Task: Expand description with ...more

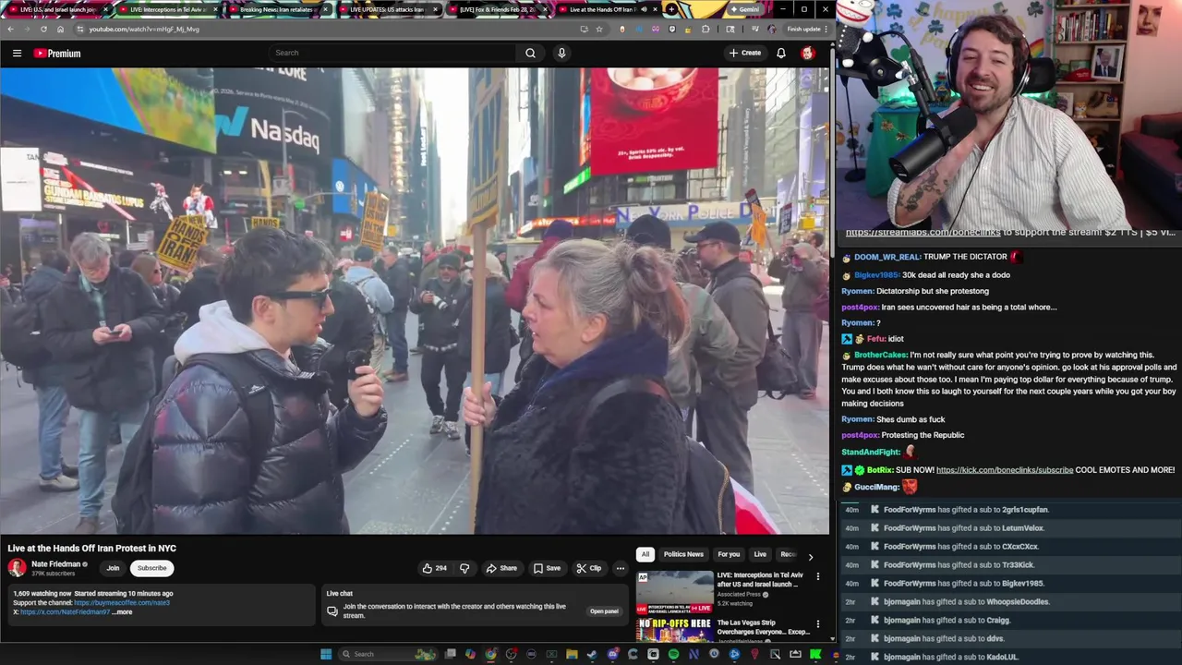Action: (123, 611)
